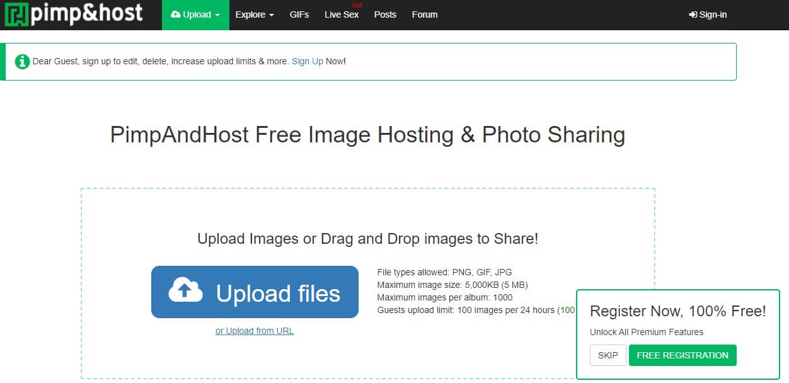Open the Live Sex menu item
This screenshot has height=383, width=789.
click(x=342, y=14)
